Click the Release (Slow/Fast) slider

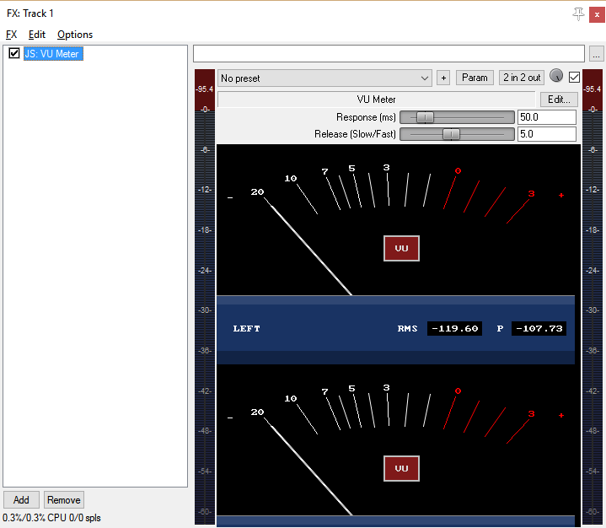coord(457,134)
